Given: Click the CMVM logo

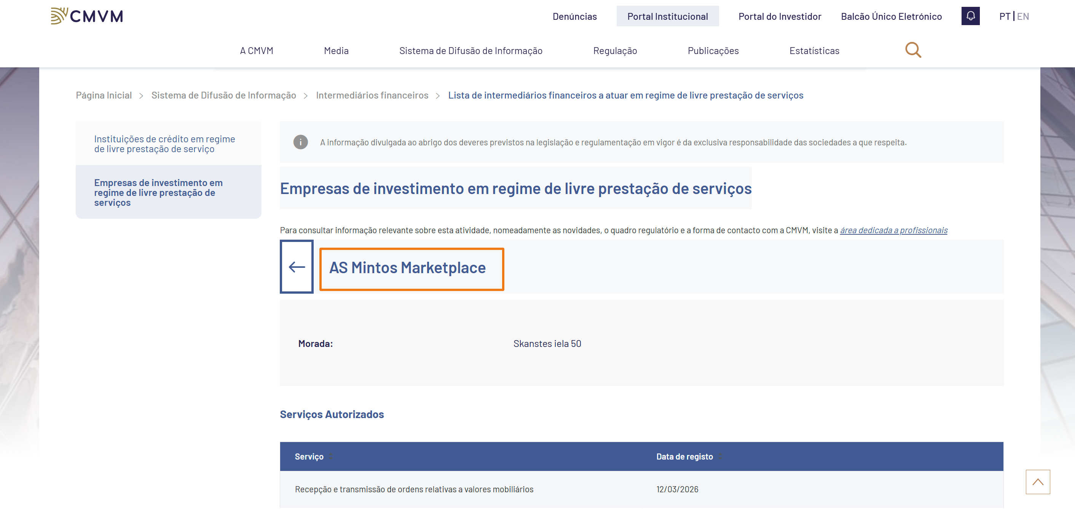Looking at the screenshot, I should pyautogui.click(x=87, y=16).
